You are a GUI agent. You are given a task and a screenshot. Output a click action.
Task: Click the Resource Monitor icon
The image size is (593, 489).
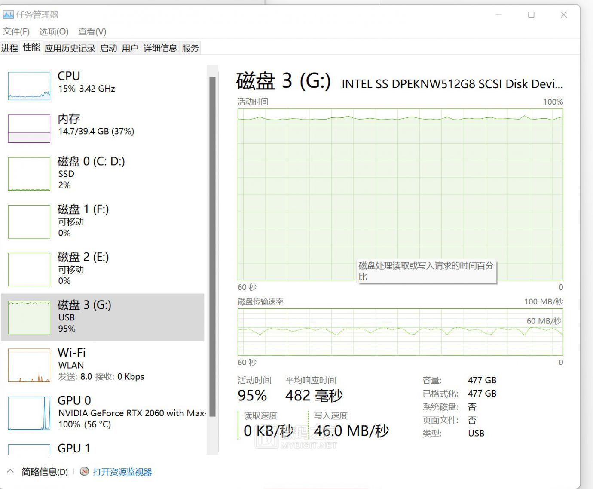85,472
